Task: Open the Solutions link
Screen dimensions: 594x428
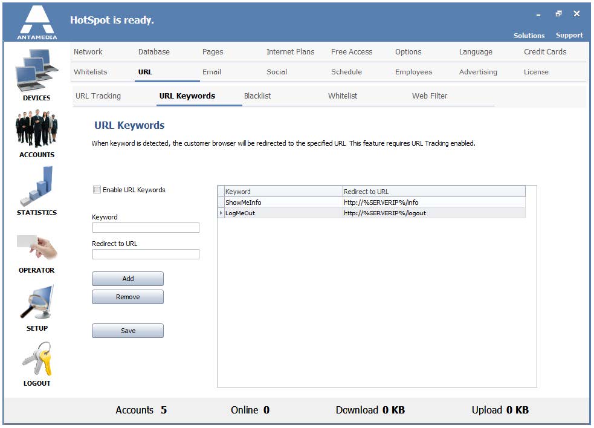Action: (529, 36)
